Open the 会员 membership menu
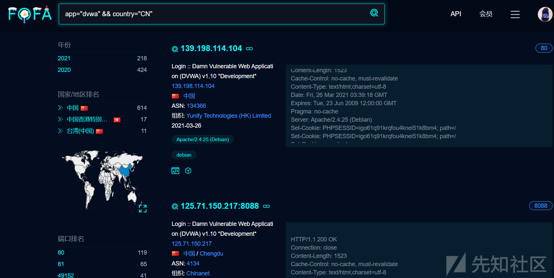Viewport: 554px width, 278px height. [486, 14]
